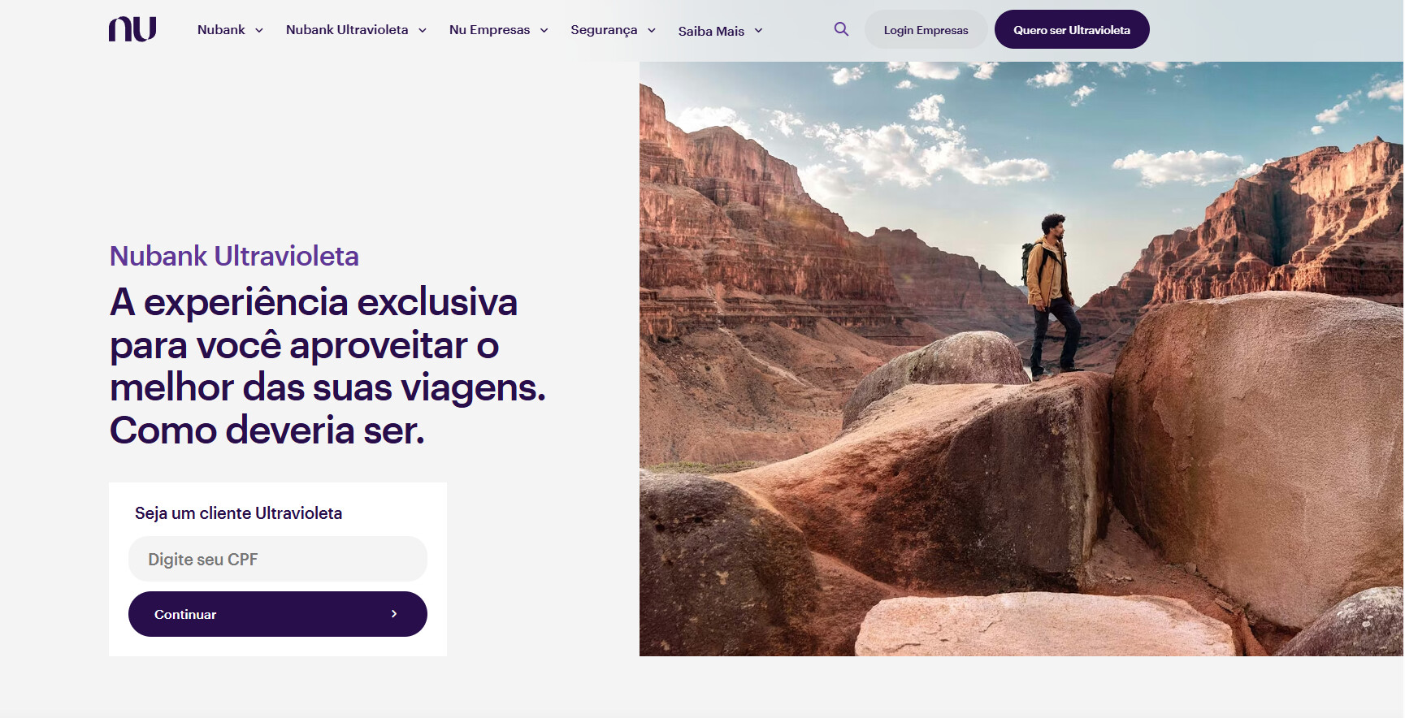Click the Login Empresas button
Viewport: 1405px width, 718px height.
[926, 29]
